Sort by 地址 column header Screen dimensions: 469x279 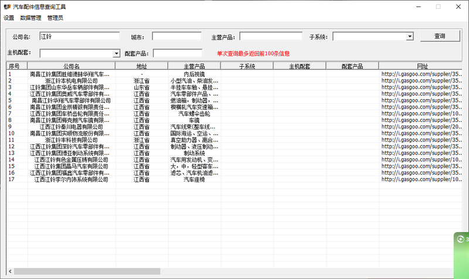(x=141, y=66)
